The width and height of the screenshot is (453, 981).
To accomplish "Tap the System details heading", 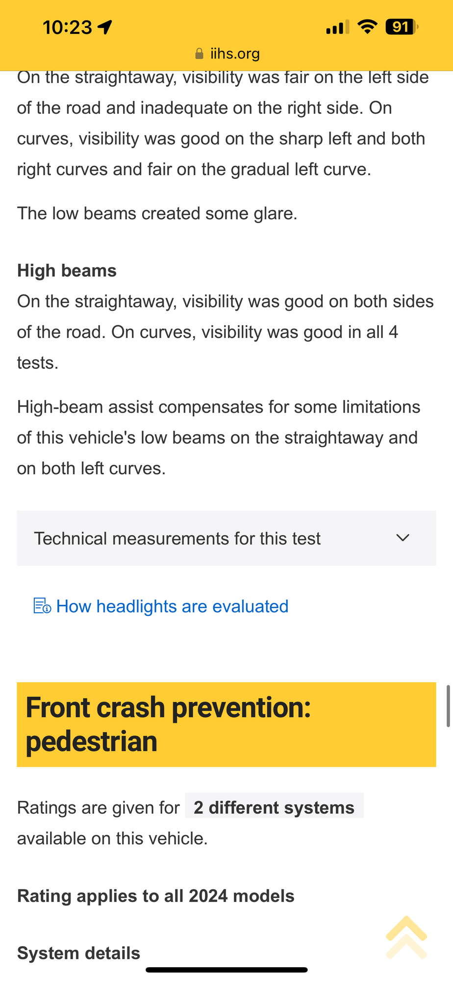I will 78,953.
